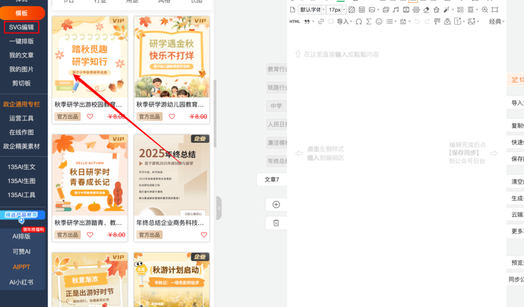
Task: Open the 2025年终总结 template thumbnail
Action: pos(172,175)
